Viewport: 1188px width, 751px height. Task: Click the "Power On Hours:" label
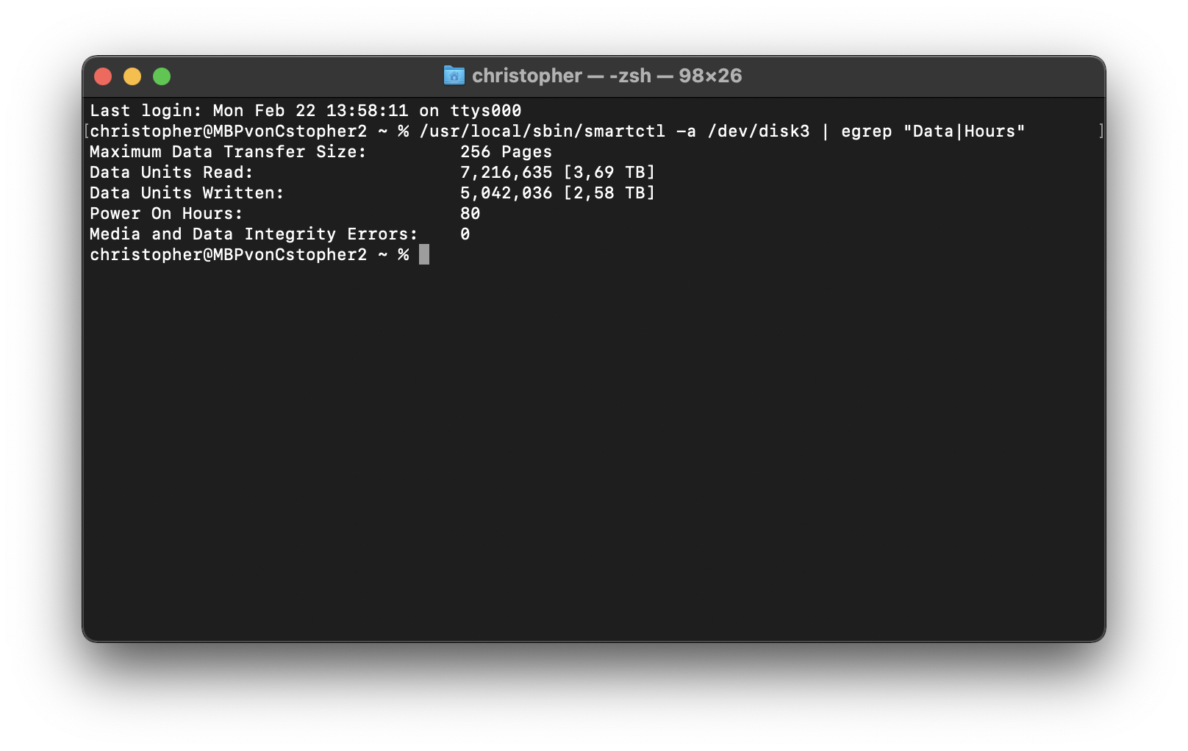pos(166,214)
